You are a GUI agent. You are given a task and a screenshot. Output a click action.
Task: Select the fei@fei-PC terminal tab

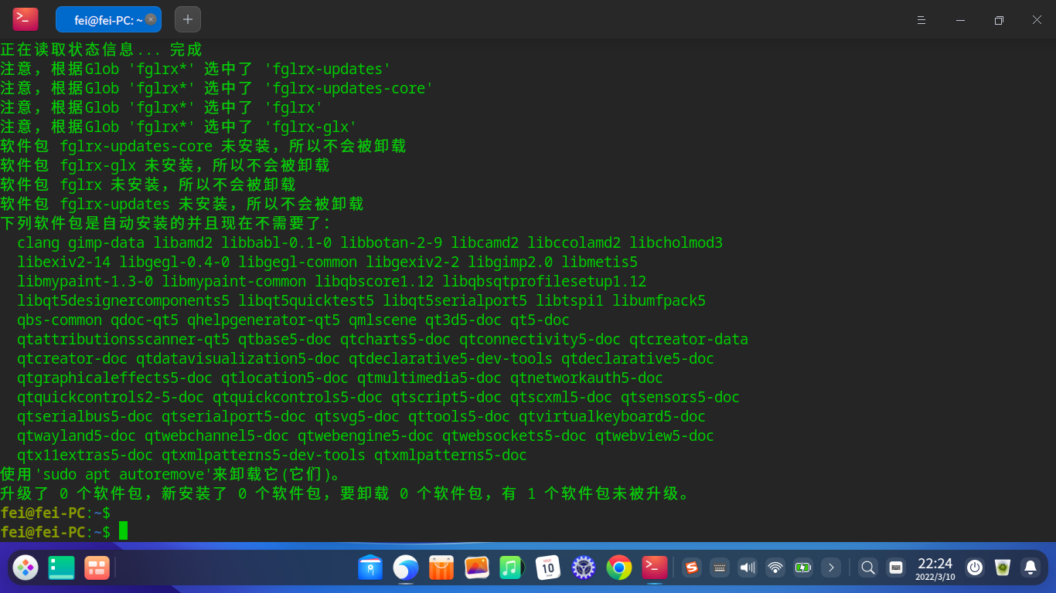coord(108,19)
